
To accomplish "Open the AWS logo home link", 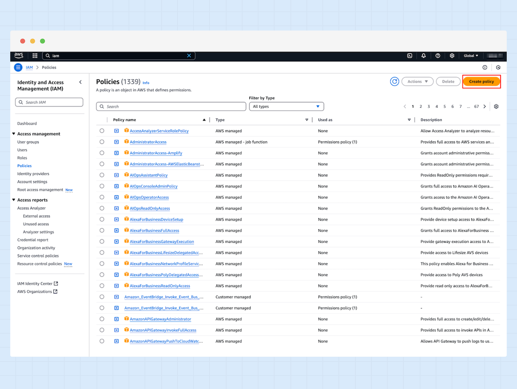I will 19,56.
